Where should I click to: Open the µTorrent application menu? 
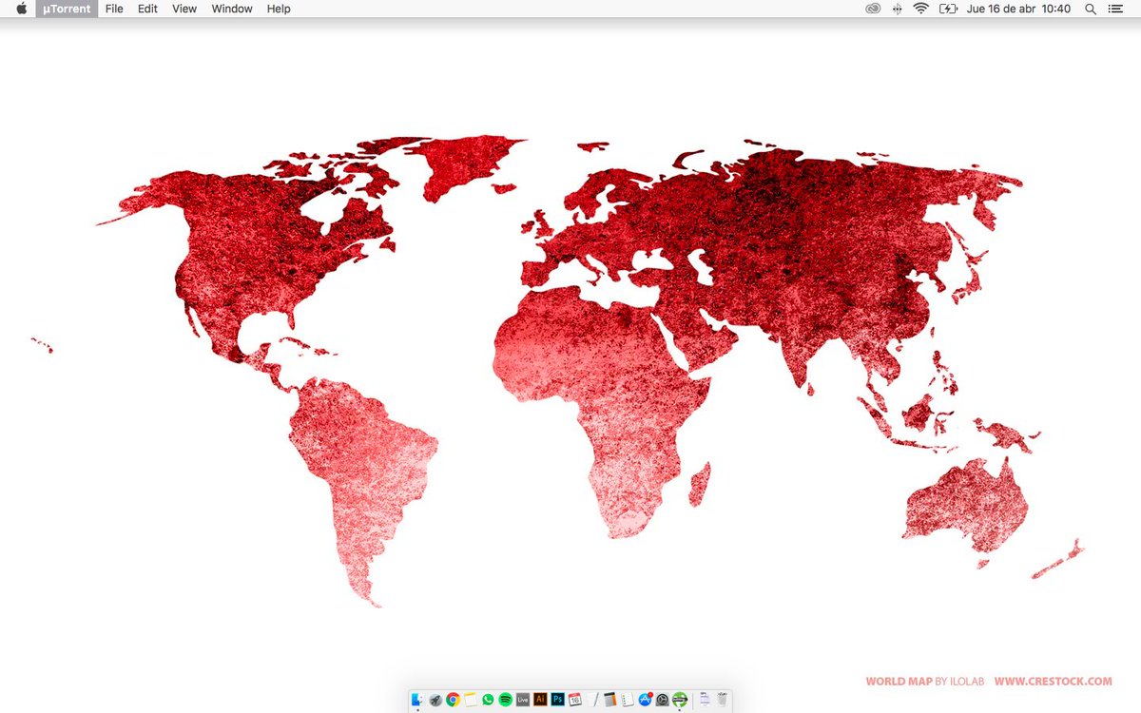point(67,9)
